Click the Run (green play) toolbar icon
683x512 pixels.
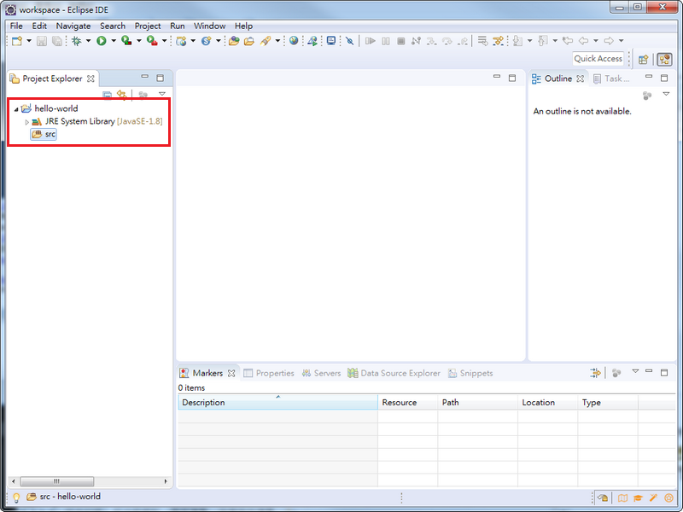[x=101, y=41]
